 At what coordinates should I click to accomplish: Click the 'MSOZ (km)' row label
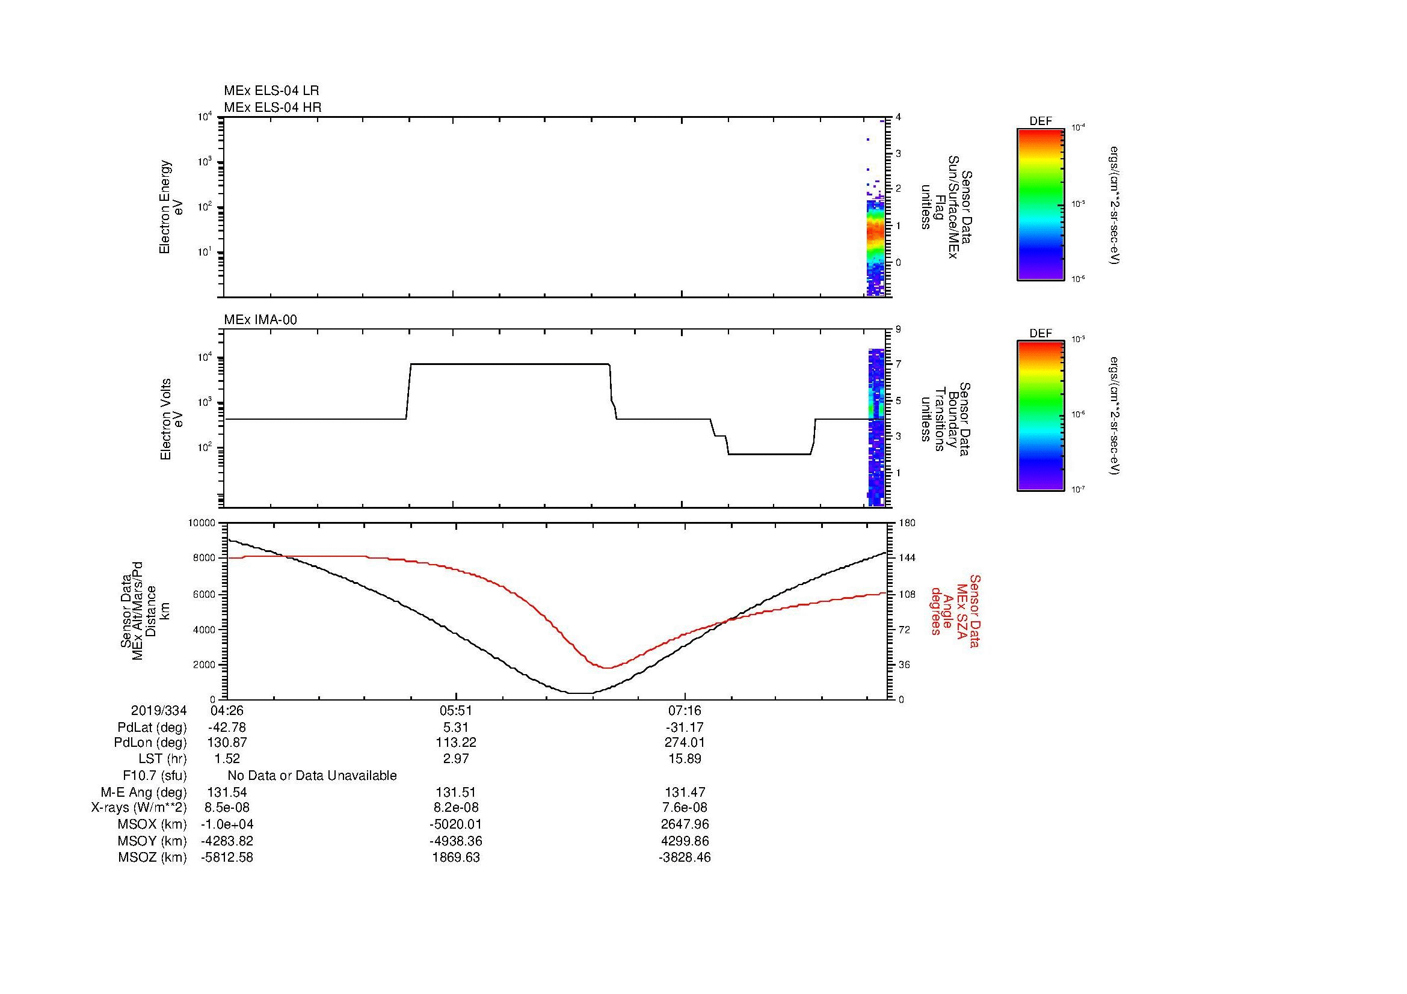152,857
